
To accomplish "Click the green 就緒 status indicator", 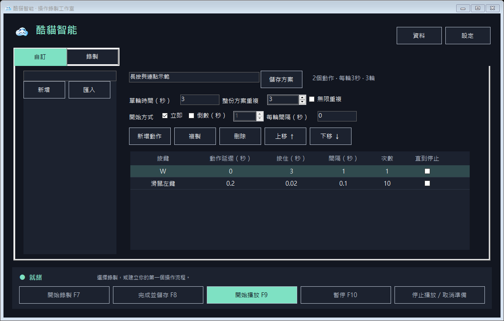I will tap(22, 277).
